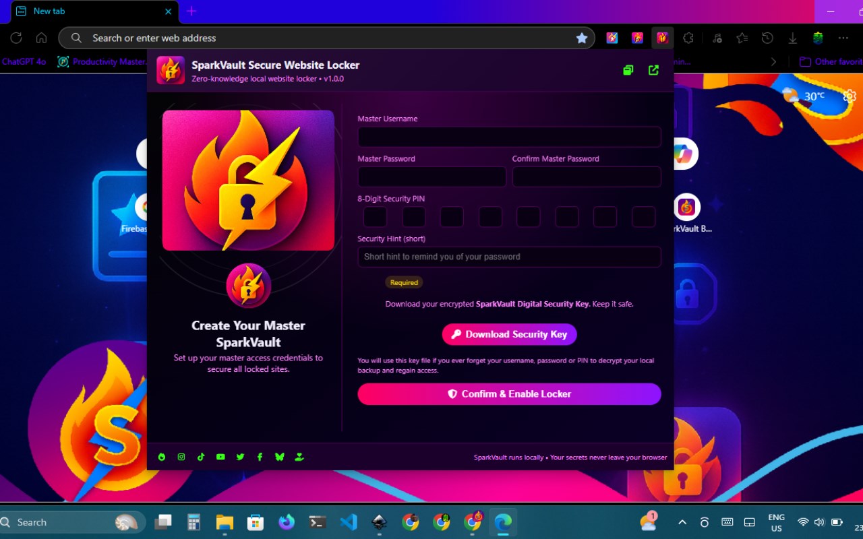Open Calculator from the taskbar
The image size is (863, 539).
194,521
